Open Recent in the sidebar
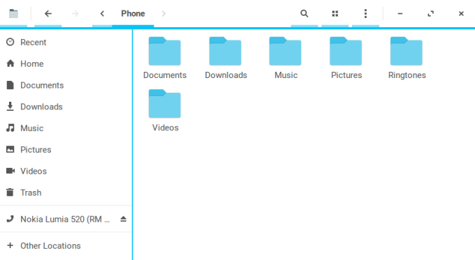Image resolution: width=475 pixels, height=260 pixels. [x=66, y=43]
